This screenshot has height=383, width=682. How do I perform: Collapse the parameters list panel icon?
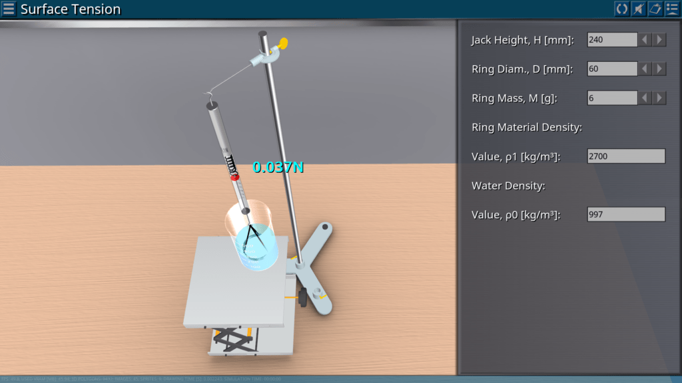tap(671, 9)
